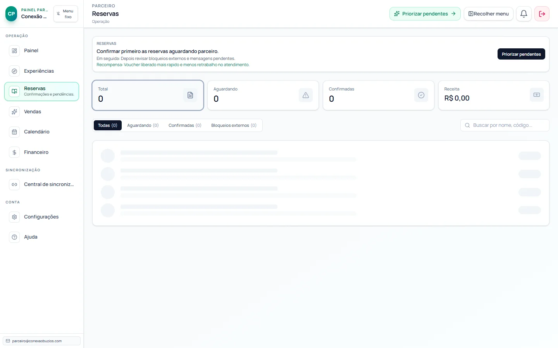Click the notifications bell icon
The height and width of the screenshot is (348, 558).
tap(524, 14)
